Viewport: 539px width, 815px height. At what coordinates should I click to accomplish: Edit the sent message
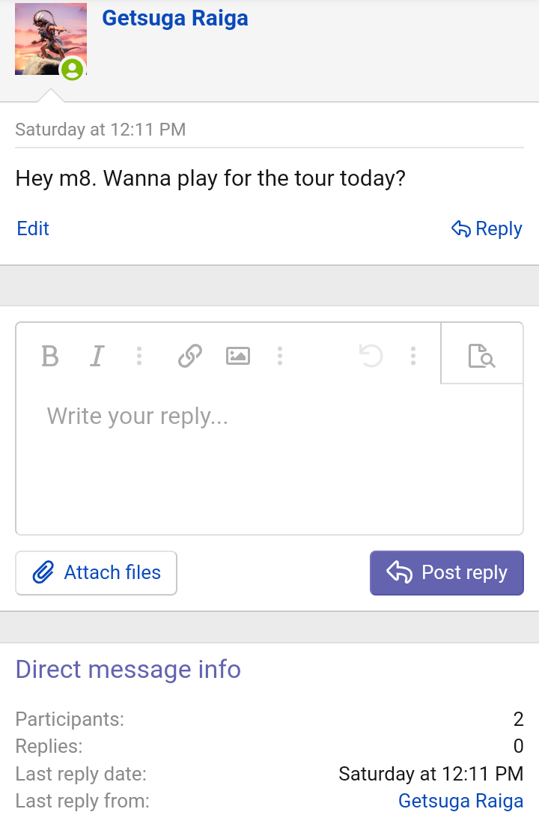point(33,228)
